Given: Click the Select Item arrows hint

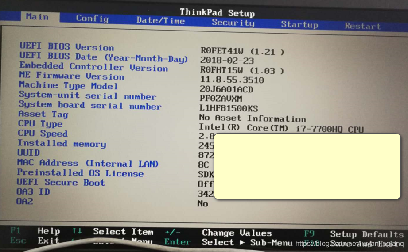Looking at the screenshot, I should tap(113, 231).
